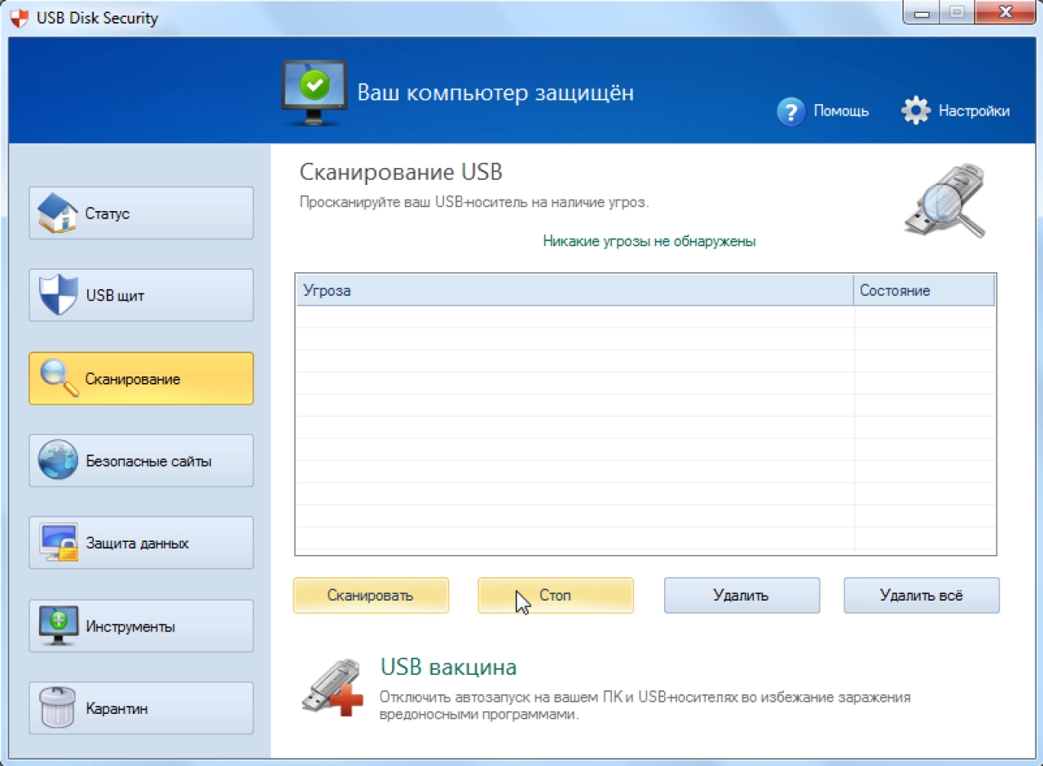The width and height of the screenshot is (1043, 766).
Task: Click the globe icon beside Безопасные сайты
Action: [x=59, y=460]
